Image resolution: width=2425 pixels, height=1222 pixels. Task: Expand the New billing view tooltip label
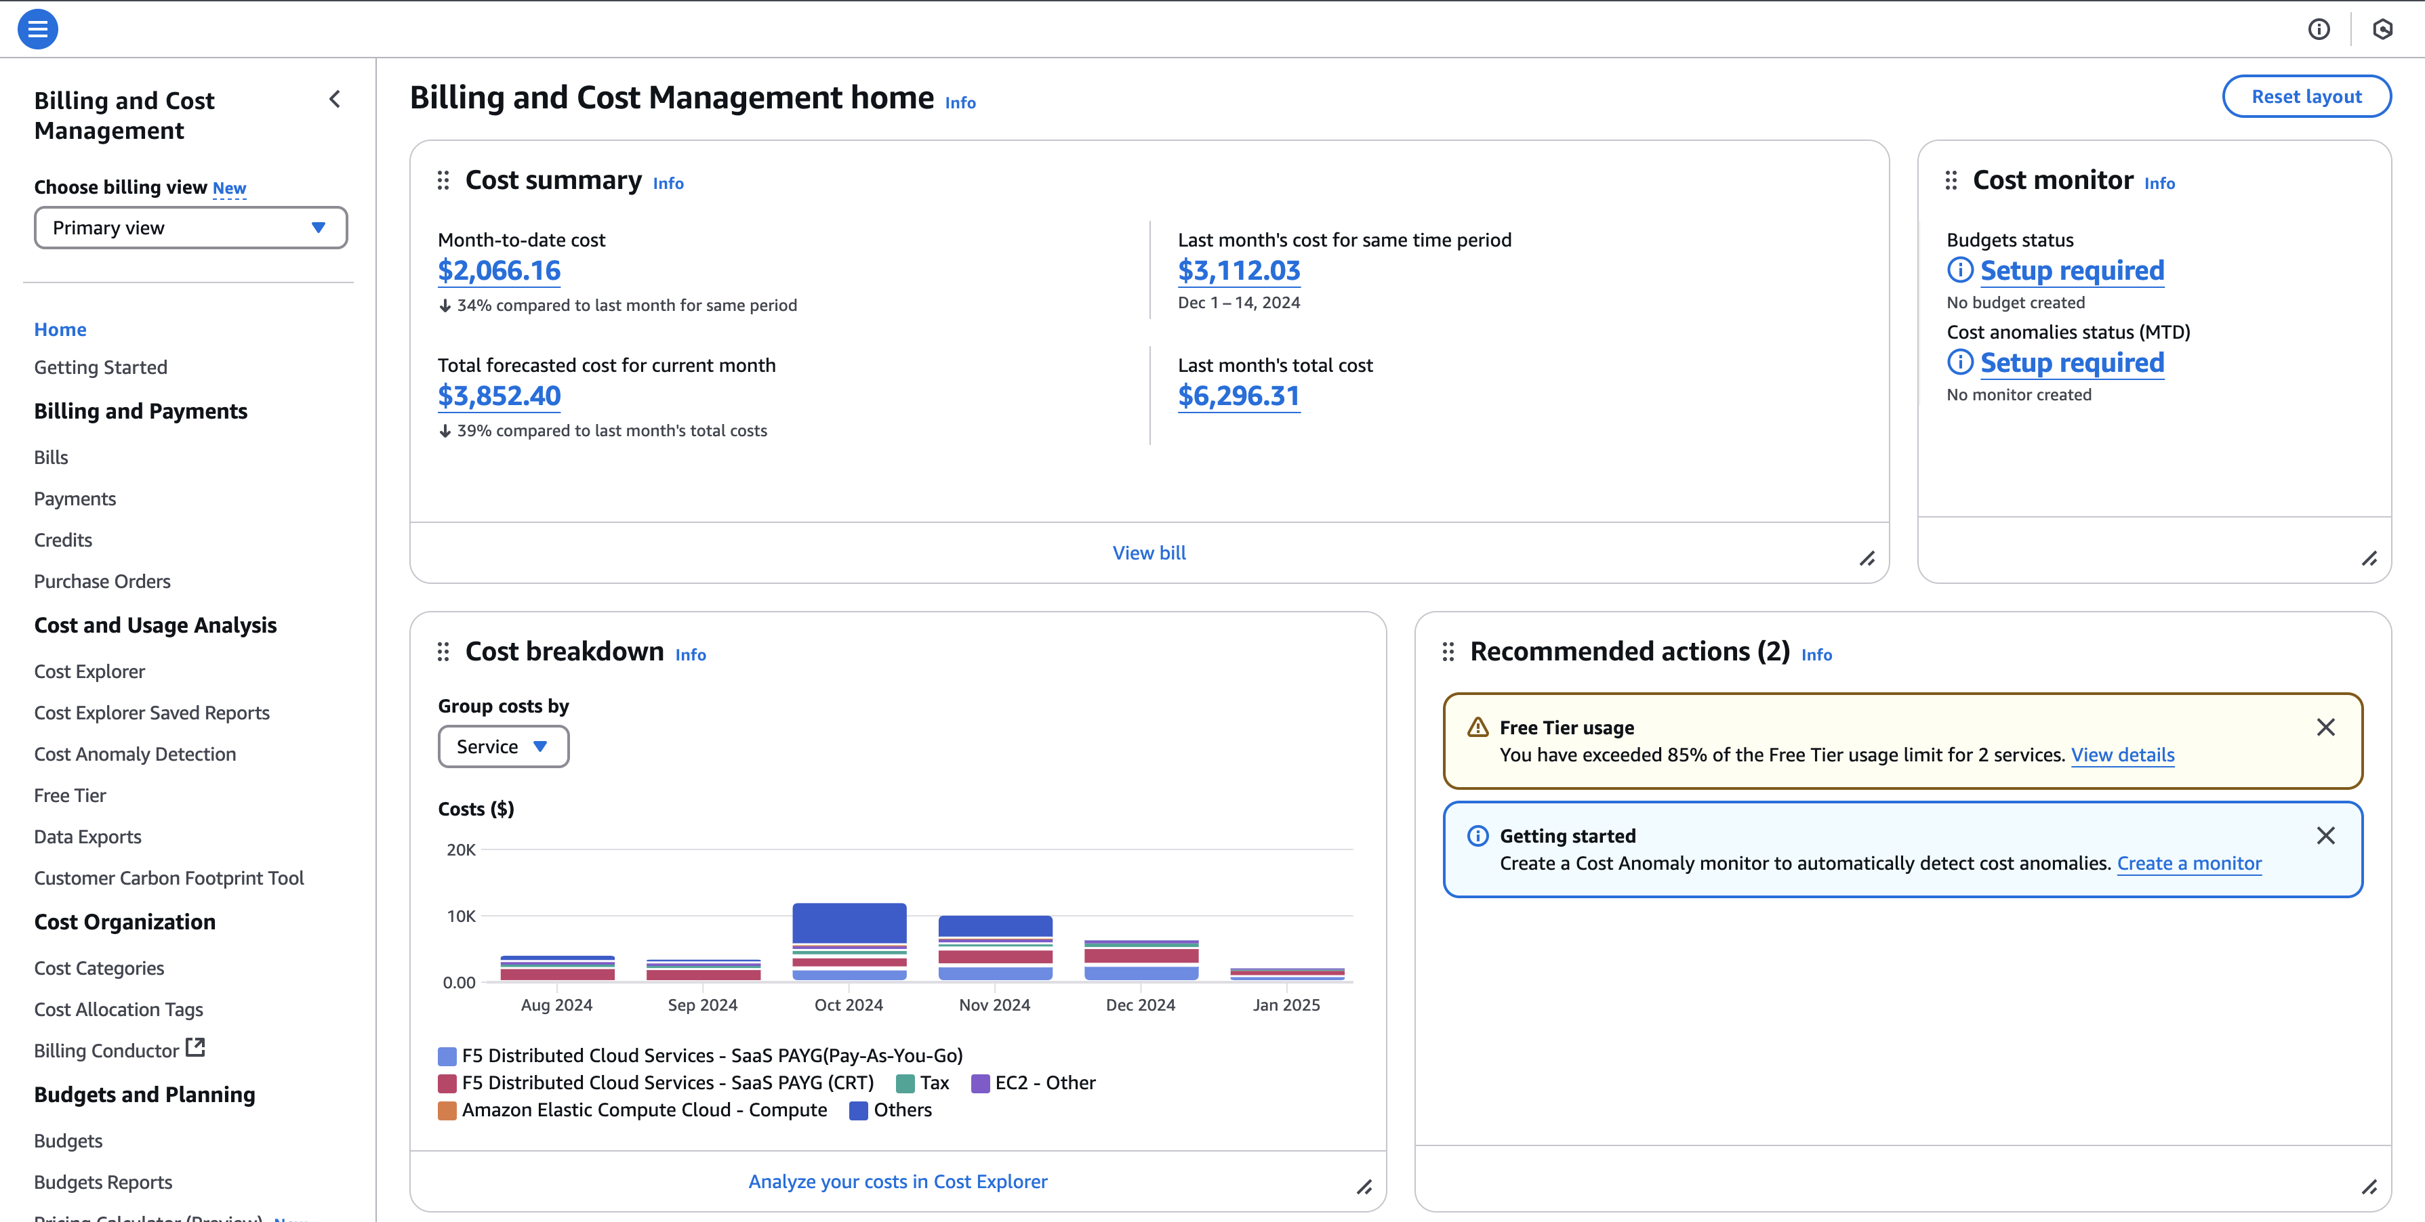(x=229, y=187)
